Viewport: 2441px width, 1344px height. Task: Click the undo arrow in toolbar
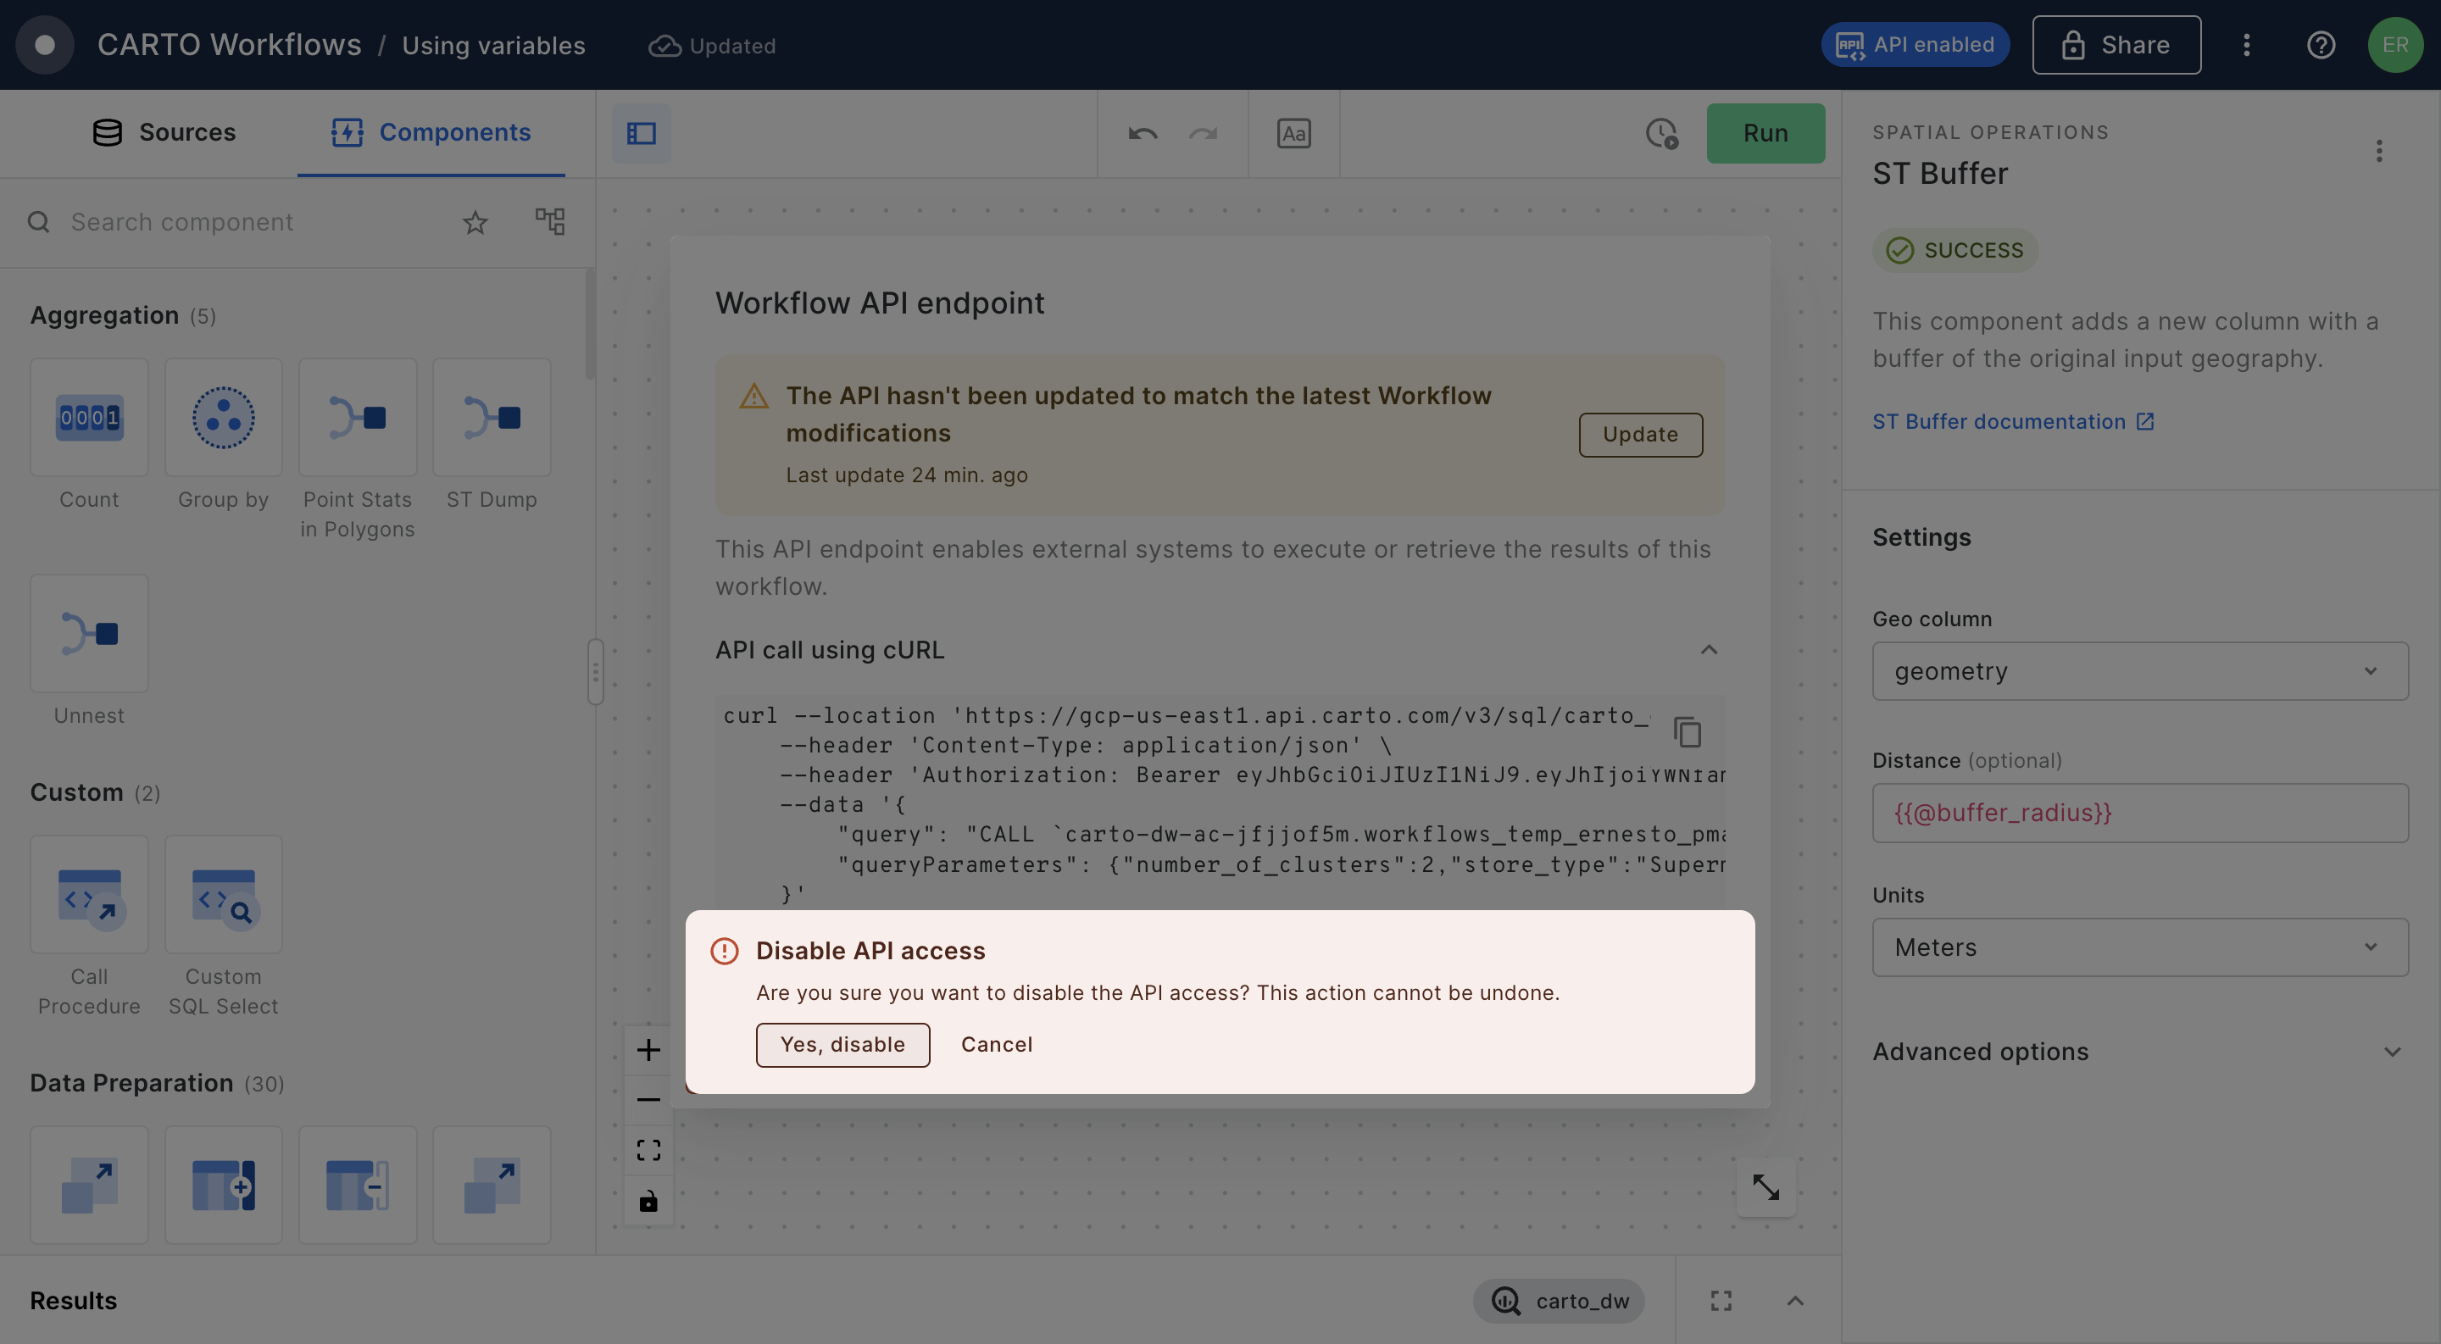[x=1143, y=134]
